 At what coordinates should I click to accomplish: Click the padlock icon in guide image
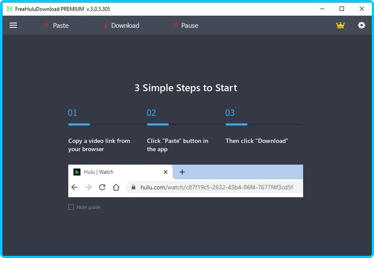[134, 187]
